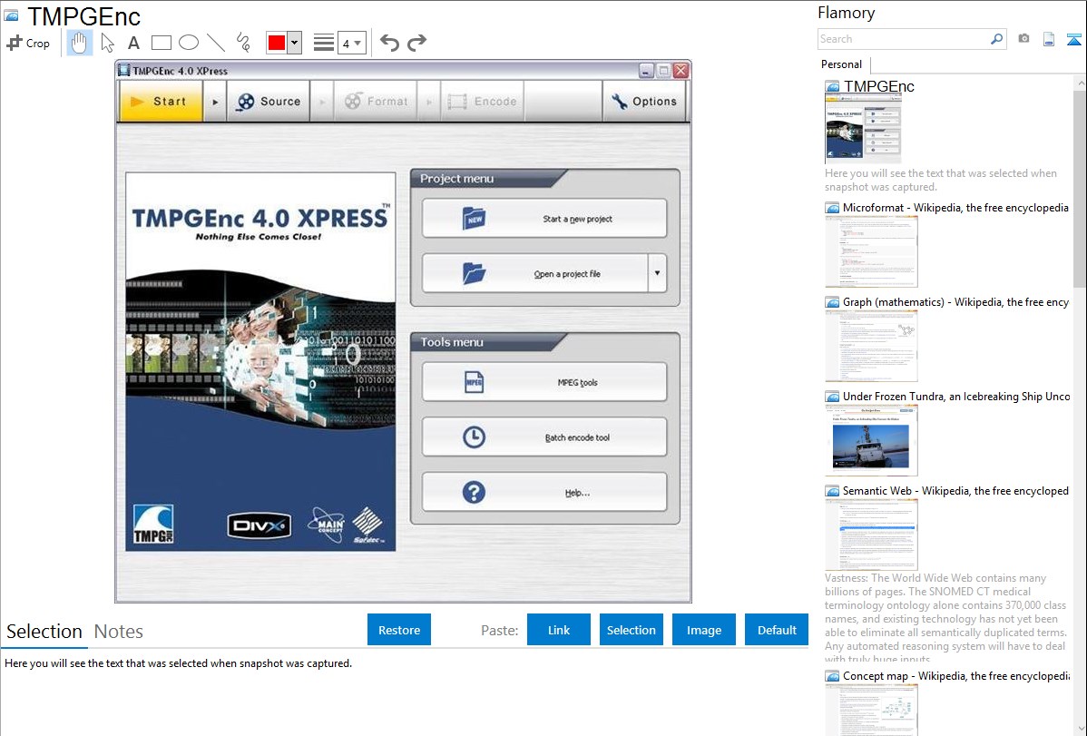
Task: Expand the Open a project file dropdown arrow
Action: click(x=657, y=273)
